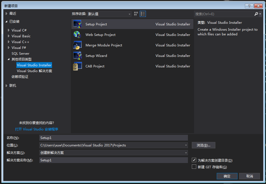Close the New Project dialog

(258, 6)
